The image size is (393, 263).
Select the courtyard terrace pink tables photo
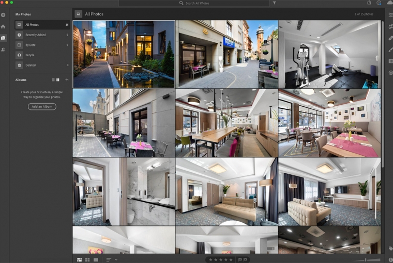[x=124, y=123]
